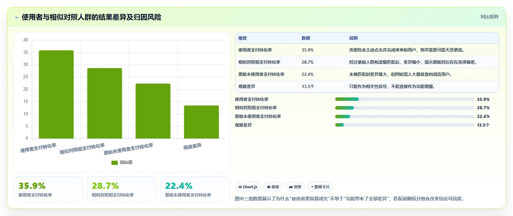The height and width of the screenshot is (216, 513).
Task: Click the 说明 table column header
Action: [353, 38]
